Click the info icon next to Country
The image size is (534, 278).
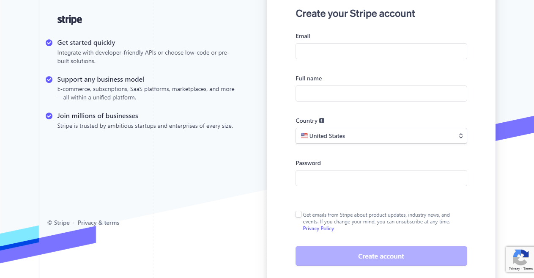(x=322, y=121)
